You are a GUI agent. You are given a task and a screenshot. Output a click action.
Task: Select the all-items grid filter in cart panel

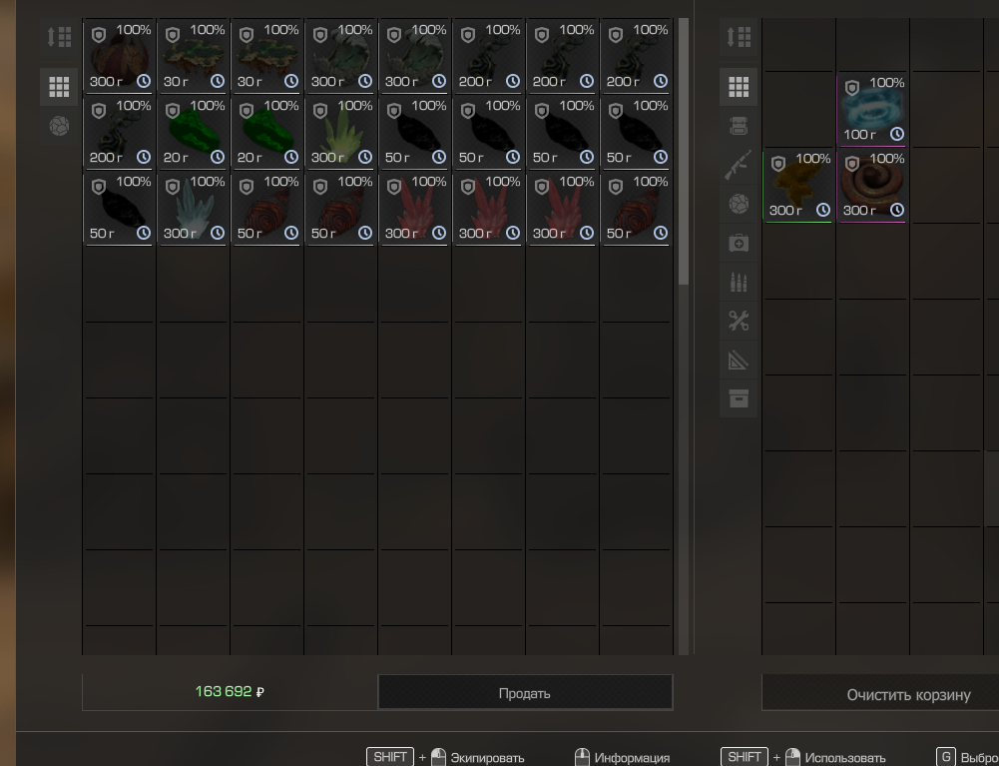739,86
